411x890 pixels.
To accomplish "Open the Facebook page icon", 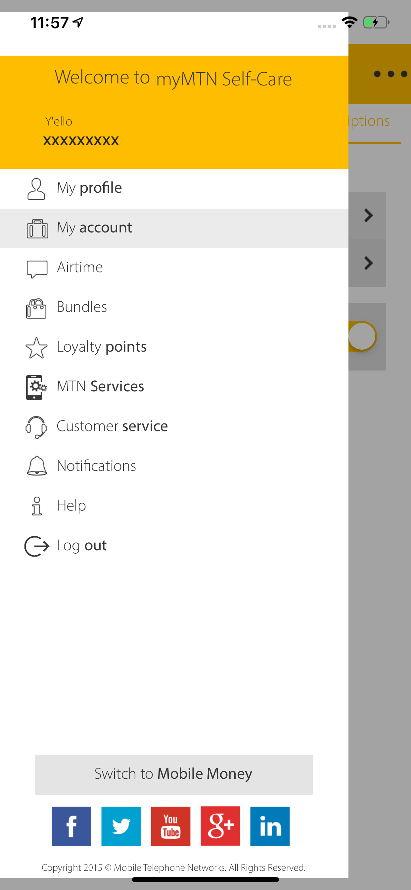I will point(71,826).
